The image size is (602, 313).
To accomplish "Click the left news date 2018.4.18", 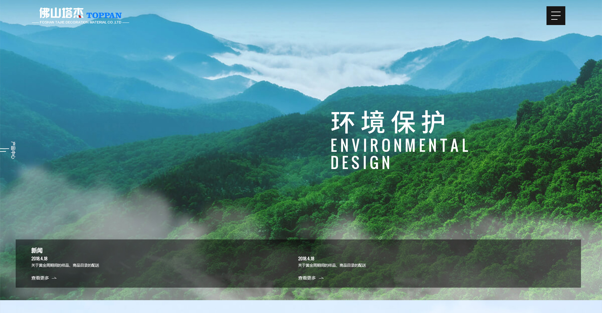I will pyautogui.click(x=40, y=259).
